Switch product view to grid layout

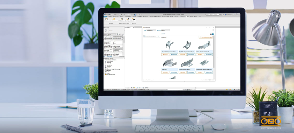point(213,34)
